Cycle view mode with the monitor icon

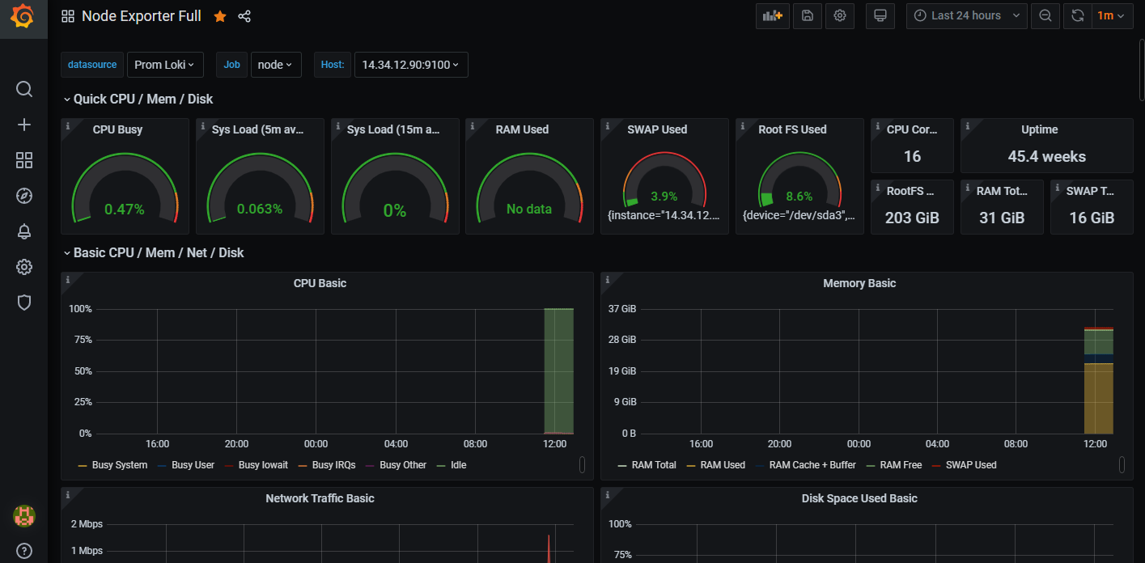[880, 15]
